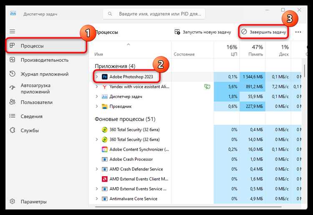The height and width of the screenshot is (215, 313).
Task: Expand the Yandex with voice assistant process
Action: point(97,87)
